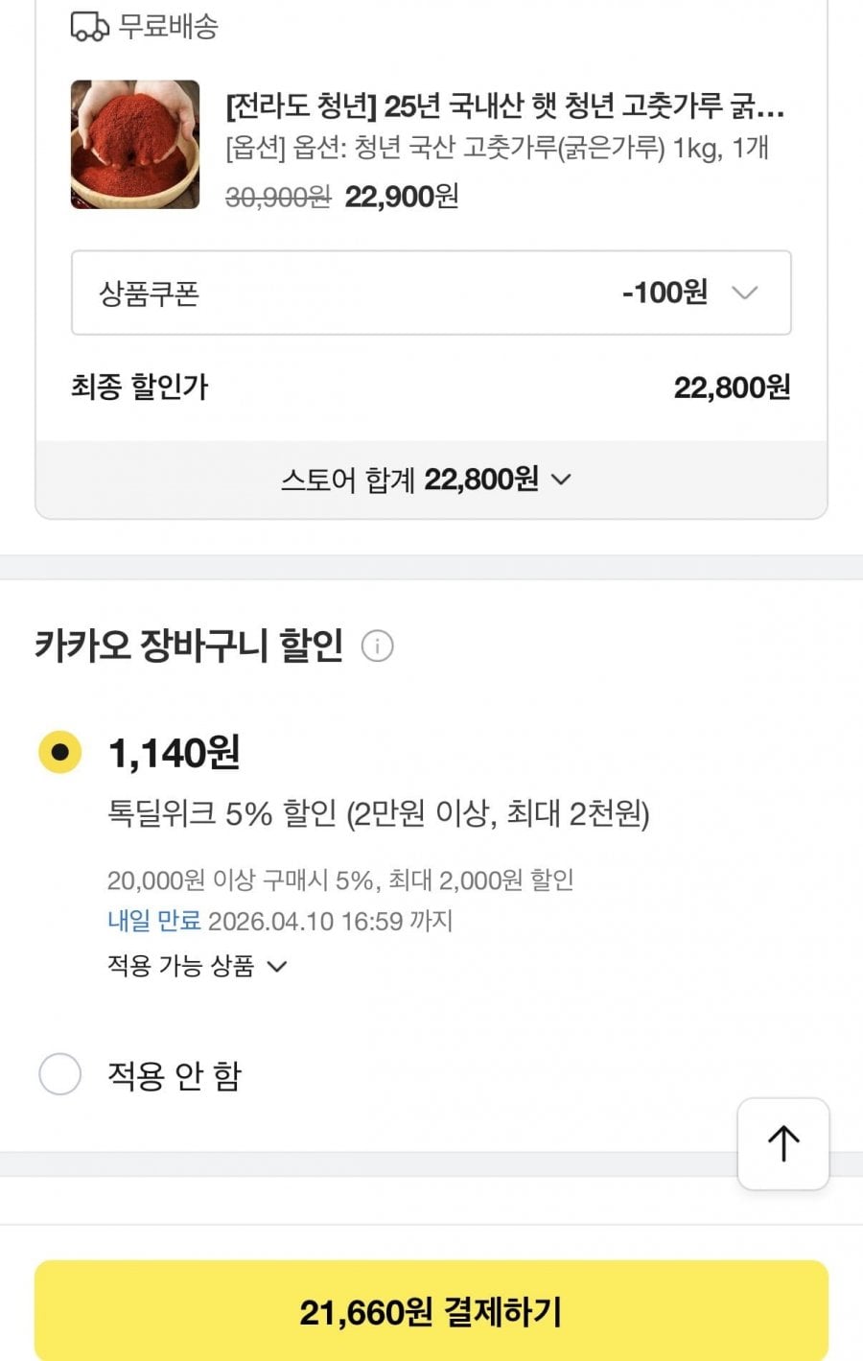Click the free shipping truck icon
The image size is (863, 1361).
click(90, 26)
